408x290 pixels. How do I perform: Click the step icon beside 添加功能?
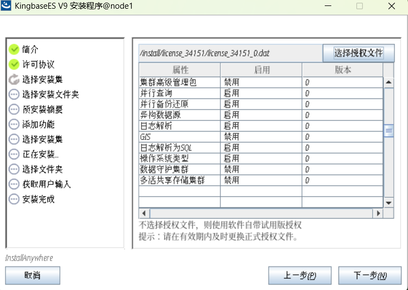tap(14, 124)
